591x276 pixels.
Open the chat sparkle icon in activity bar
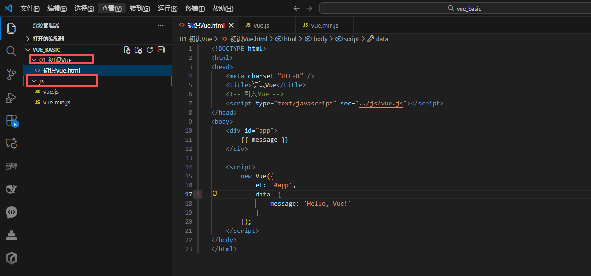11,143
